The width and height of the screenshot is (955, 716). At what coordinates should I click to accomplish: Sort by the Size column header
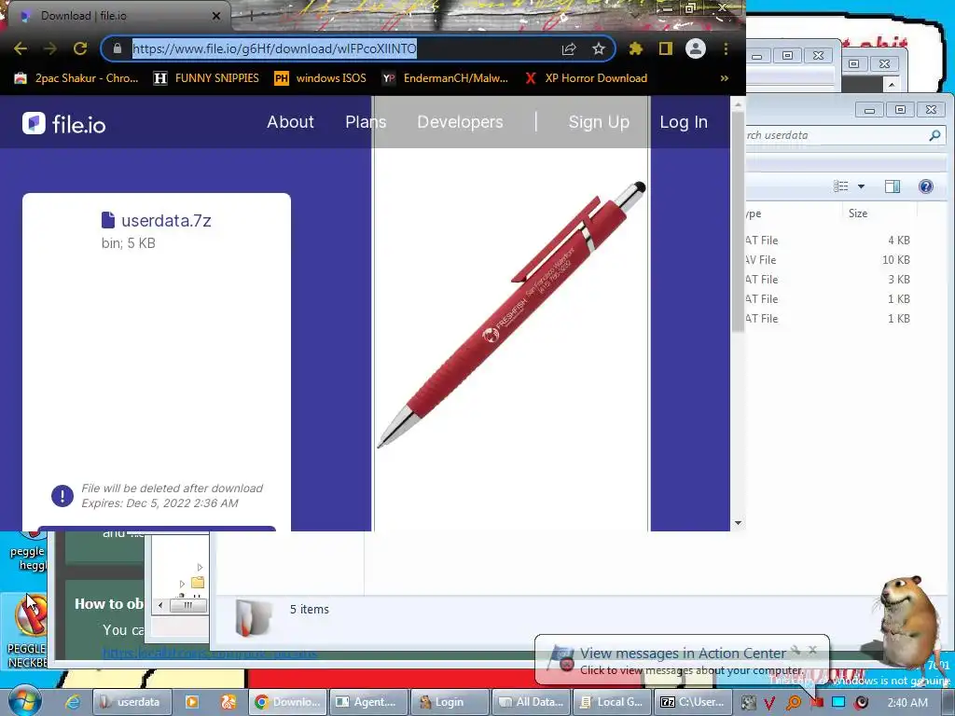click(x=858, y=213)
